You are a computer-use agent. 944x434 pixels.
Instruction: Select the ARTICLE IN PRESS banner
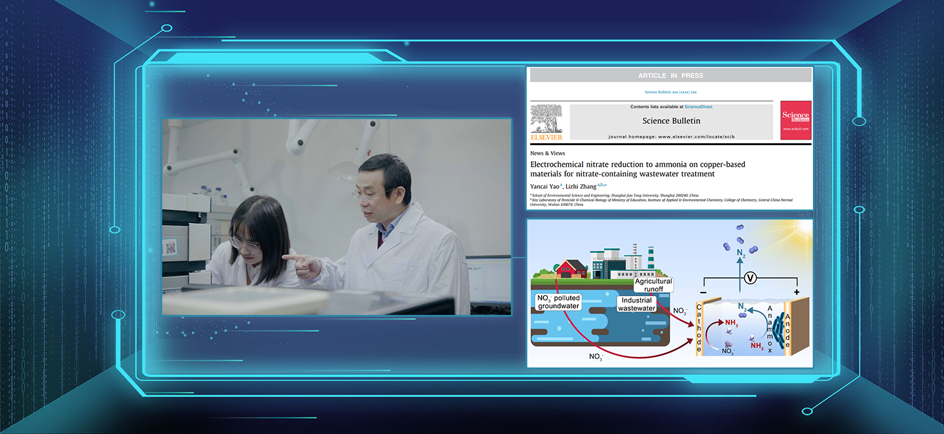(x=670, y=76)
